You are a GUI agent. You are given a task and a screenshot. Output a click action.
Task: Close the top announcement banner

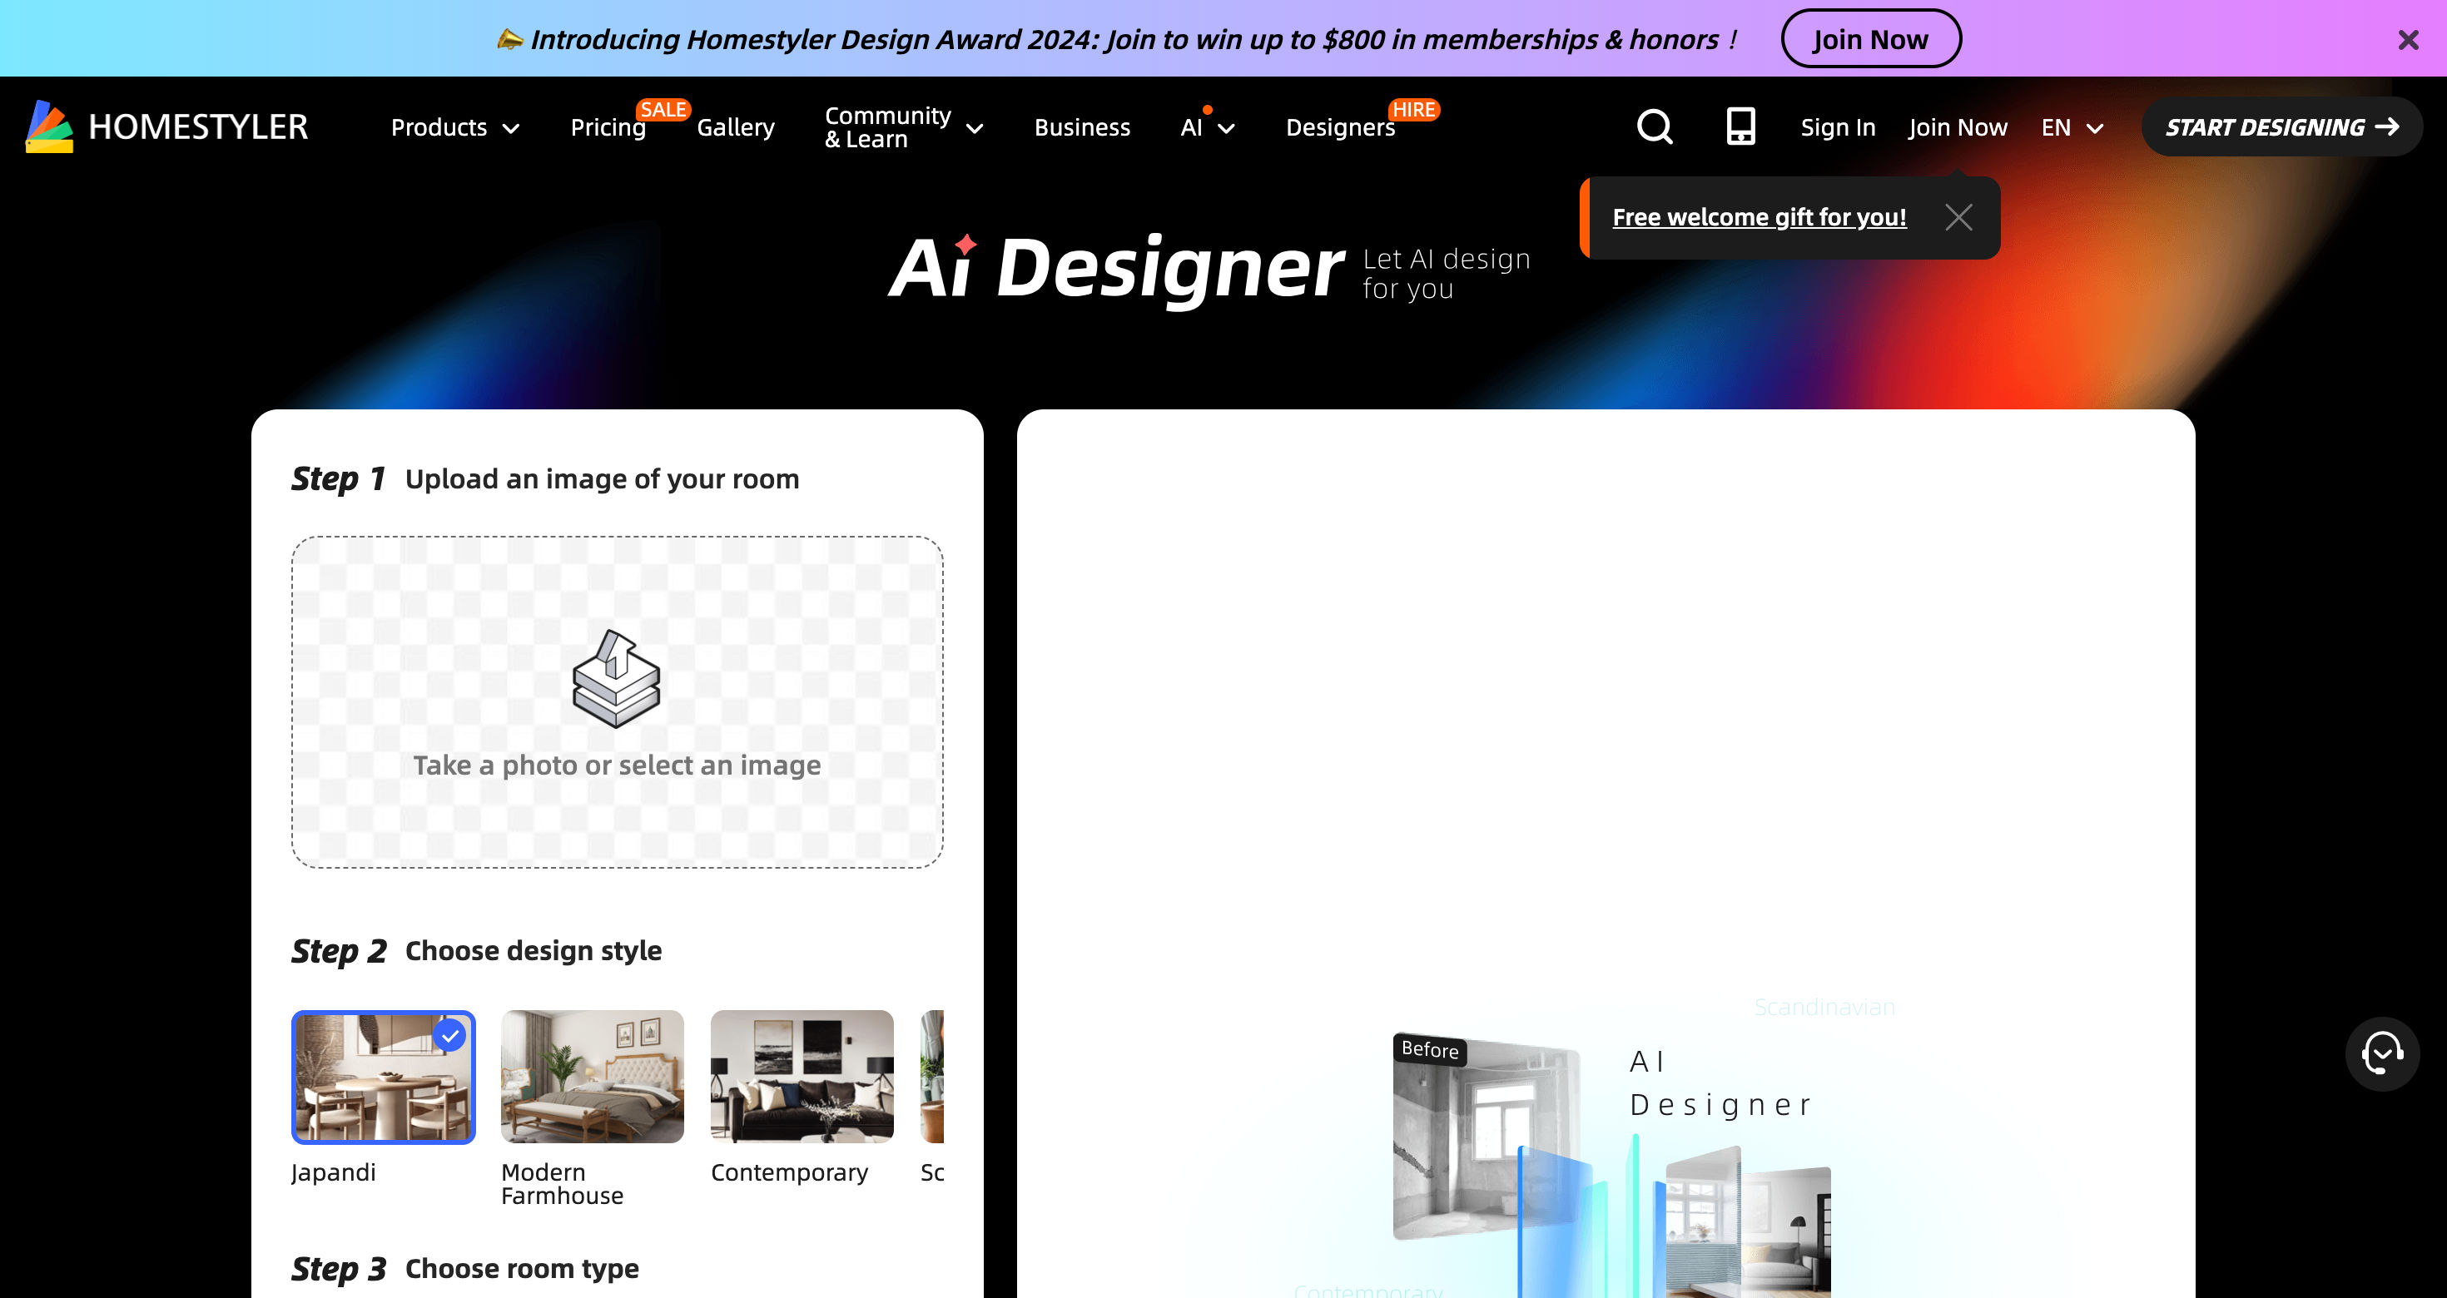2407,40
